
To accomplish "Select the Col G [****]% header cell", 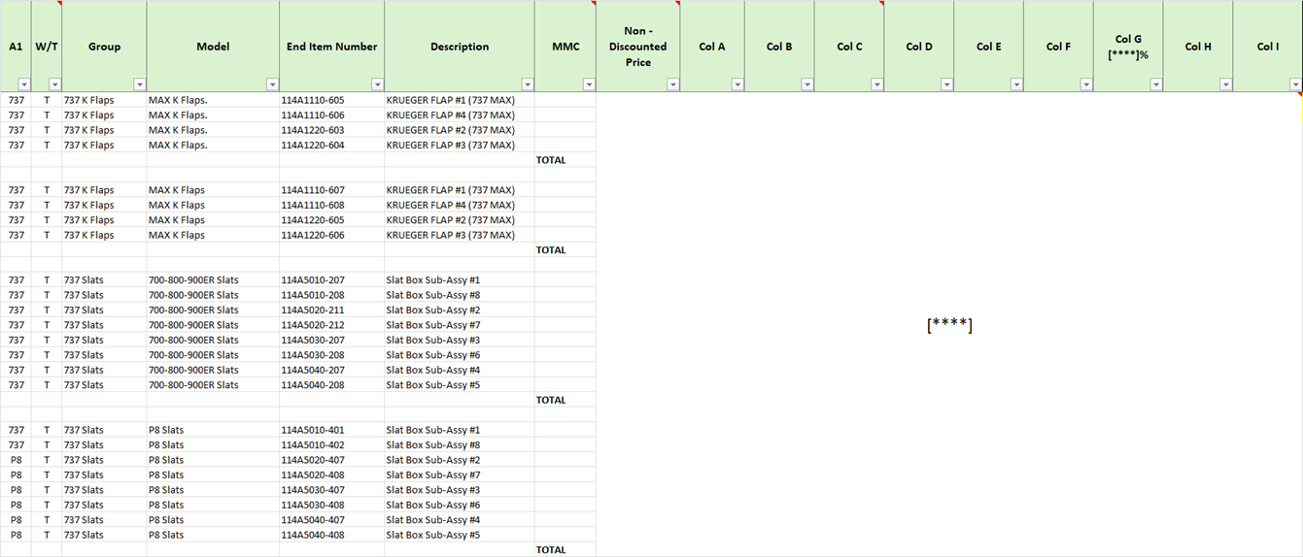I will coord(1127,46).
